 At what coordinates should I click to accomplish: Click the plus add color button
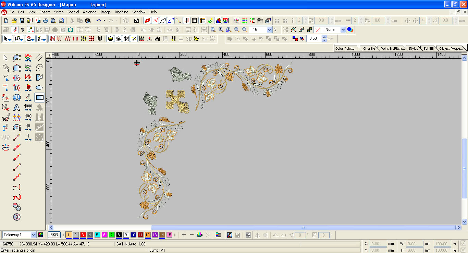(184, 235)
